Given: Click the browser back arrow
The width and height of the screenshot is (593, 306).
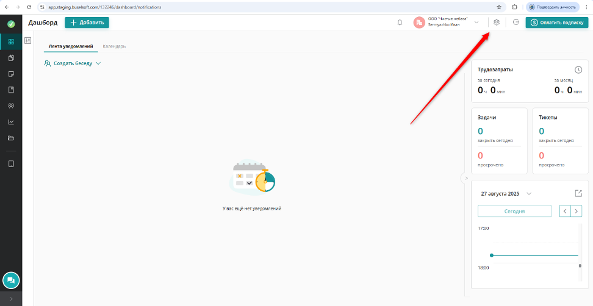Looking at the screenshot, I should 7,7.
